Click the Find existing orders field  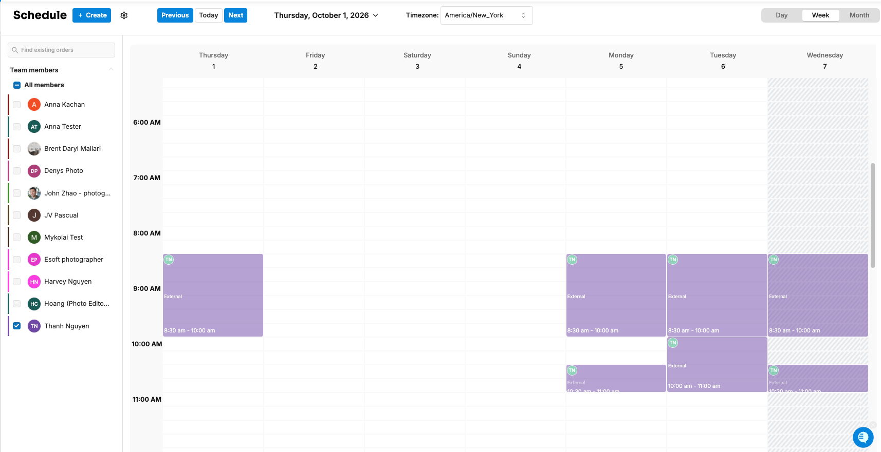(62, 50)
